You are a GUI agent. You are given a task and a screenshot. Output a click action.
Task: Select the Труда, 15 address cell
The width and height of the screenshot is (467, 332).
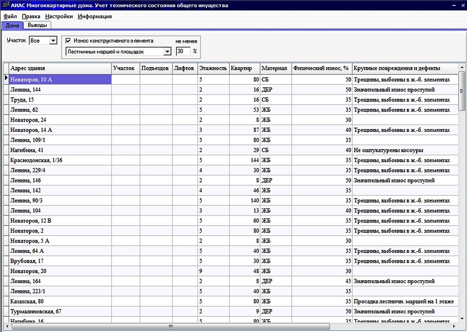60,100
